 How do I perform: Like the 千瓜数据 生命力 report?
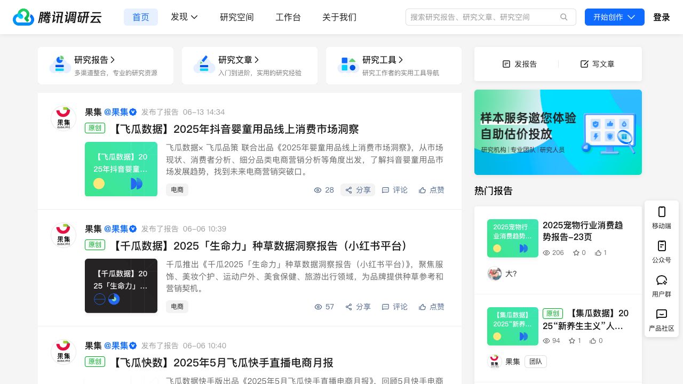click(x=432, y=307)
